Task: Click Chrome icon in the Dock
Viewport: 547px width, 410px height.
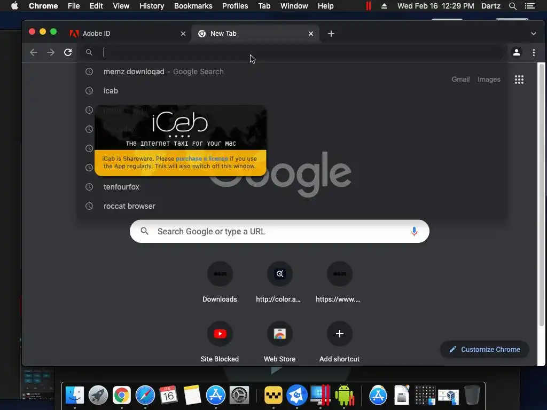Action: point(121,396)
